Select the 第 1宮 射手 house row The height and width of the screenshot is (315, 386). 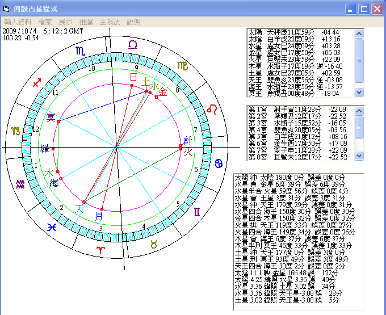tap(300, 109)
